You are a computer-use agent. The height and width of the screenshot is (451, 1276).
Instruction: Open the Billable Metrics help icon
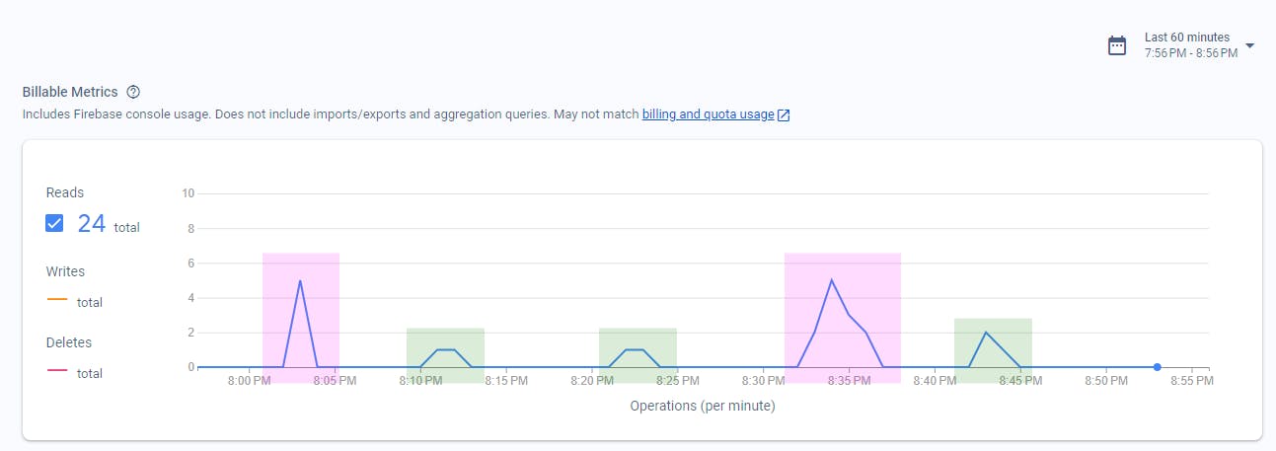tap(133, 92)
